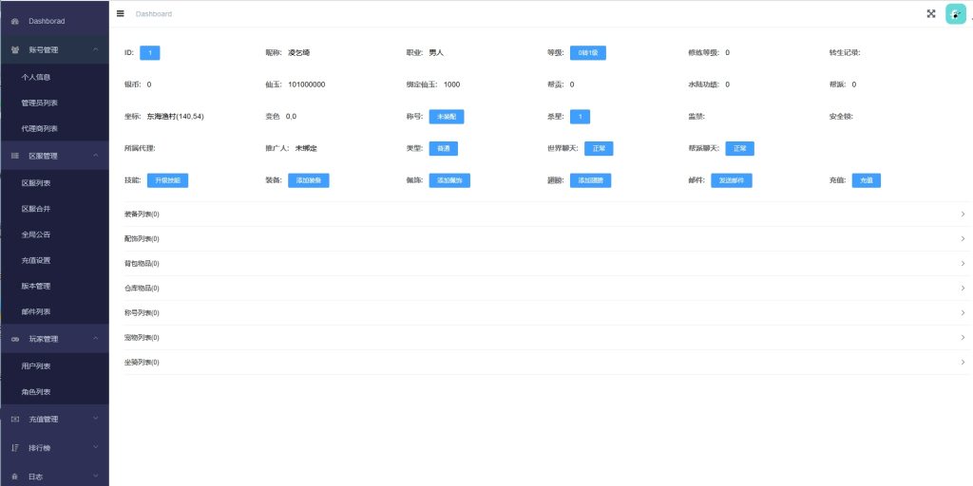The image size is (973, 486).
Task: Open the user avatar menu
Action: click(955, 13)
